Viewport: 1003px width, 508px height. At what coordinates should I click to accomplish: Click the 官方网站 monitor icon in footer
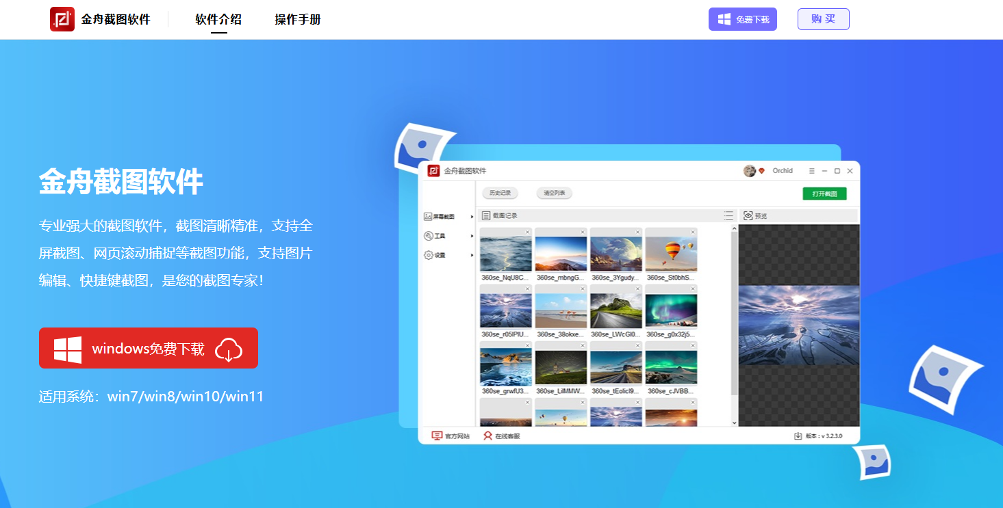(437, 436)
